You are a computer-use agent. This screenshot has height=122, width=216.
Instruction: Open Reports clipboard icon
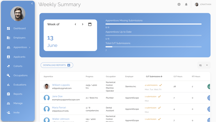(x=8, y=94)
